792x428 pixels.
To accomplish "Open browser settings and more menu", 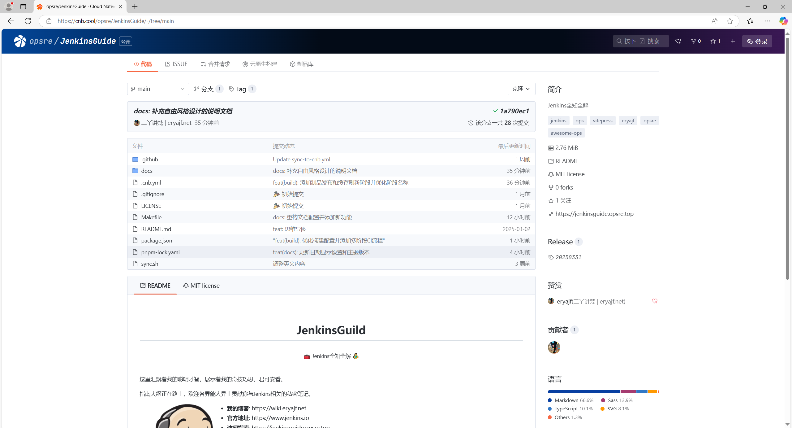I will [x=767, y=21].
